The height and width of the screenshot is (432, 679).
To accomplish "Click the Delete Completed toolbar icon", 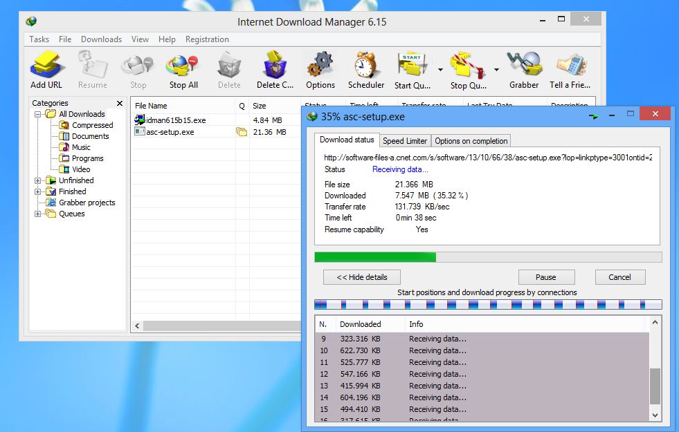I will (275, 65).
